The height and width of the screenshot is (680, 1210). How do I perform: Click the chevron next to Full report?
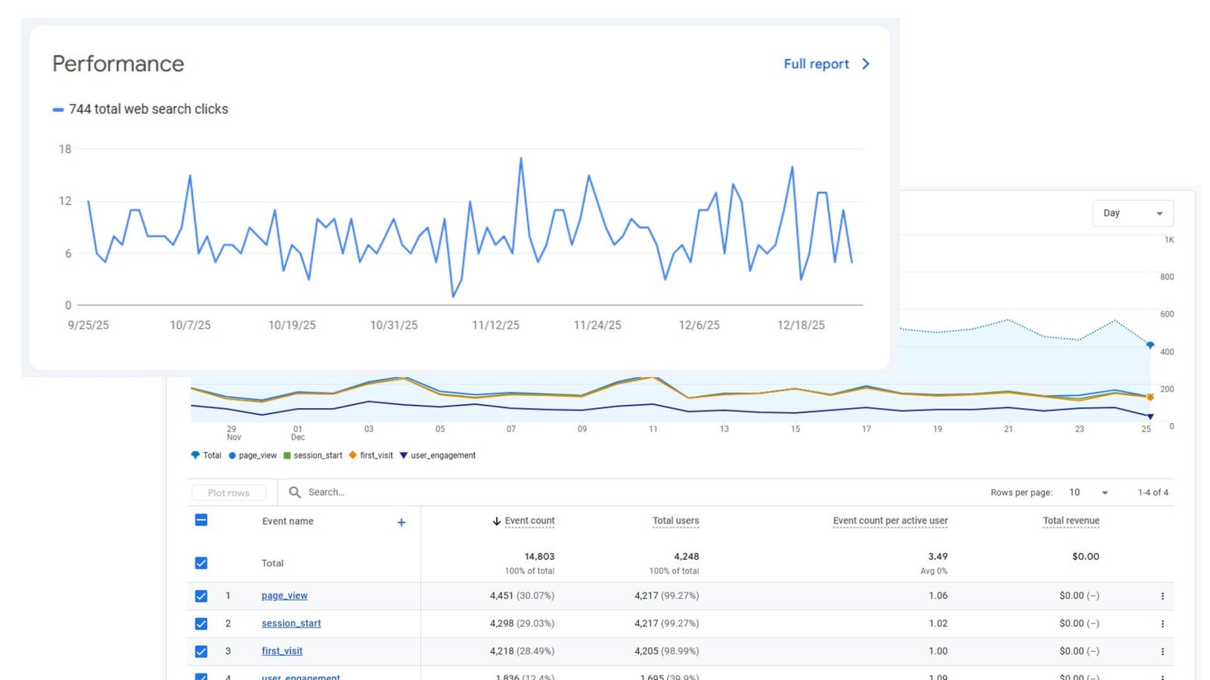866,64
